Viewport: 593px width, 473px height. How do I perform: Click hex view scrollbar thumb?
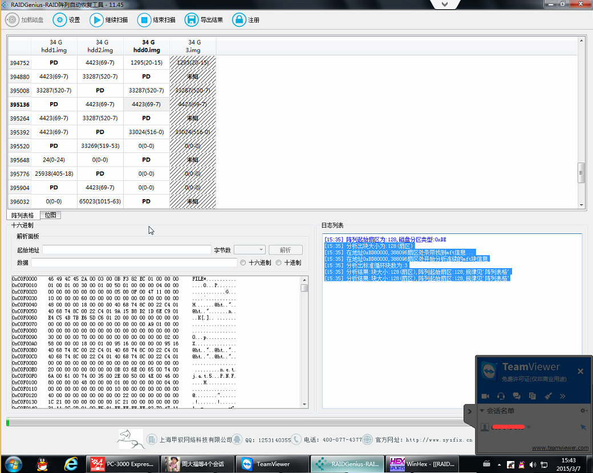pos(304,288)
